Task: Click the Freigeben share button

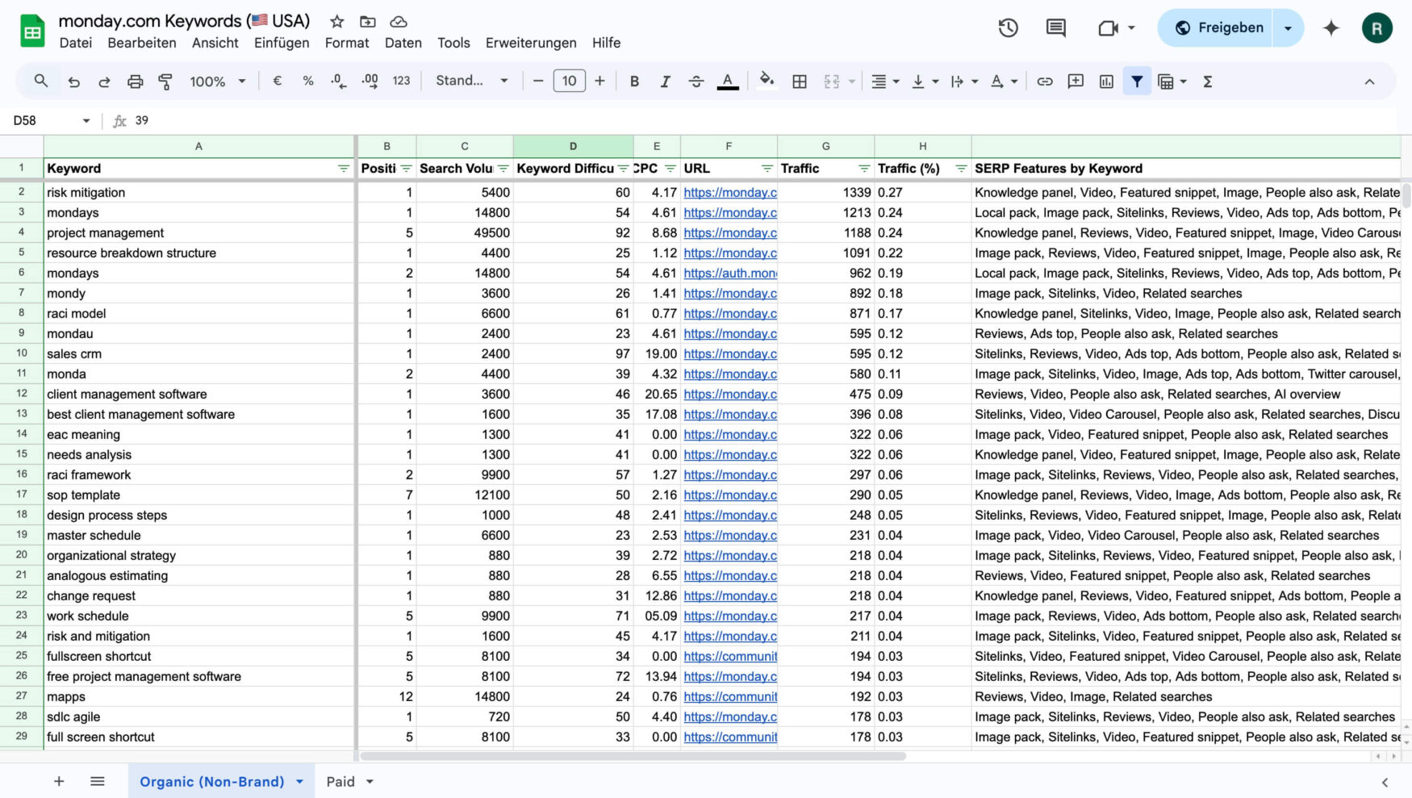Action: 1218,28
